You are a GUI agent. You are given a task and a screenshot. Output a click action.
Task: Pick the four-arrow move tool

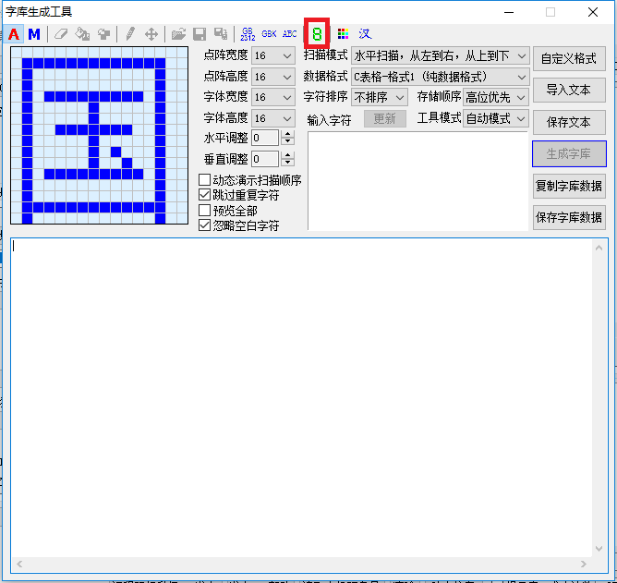click(151, 34)
